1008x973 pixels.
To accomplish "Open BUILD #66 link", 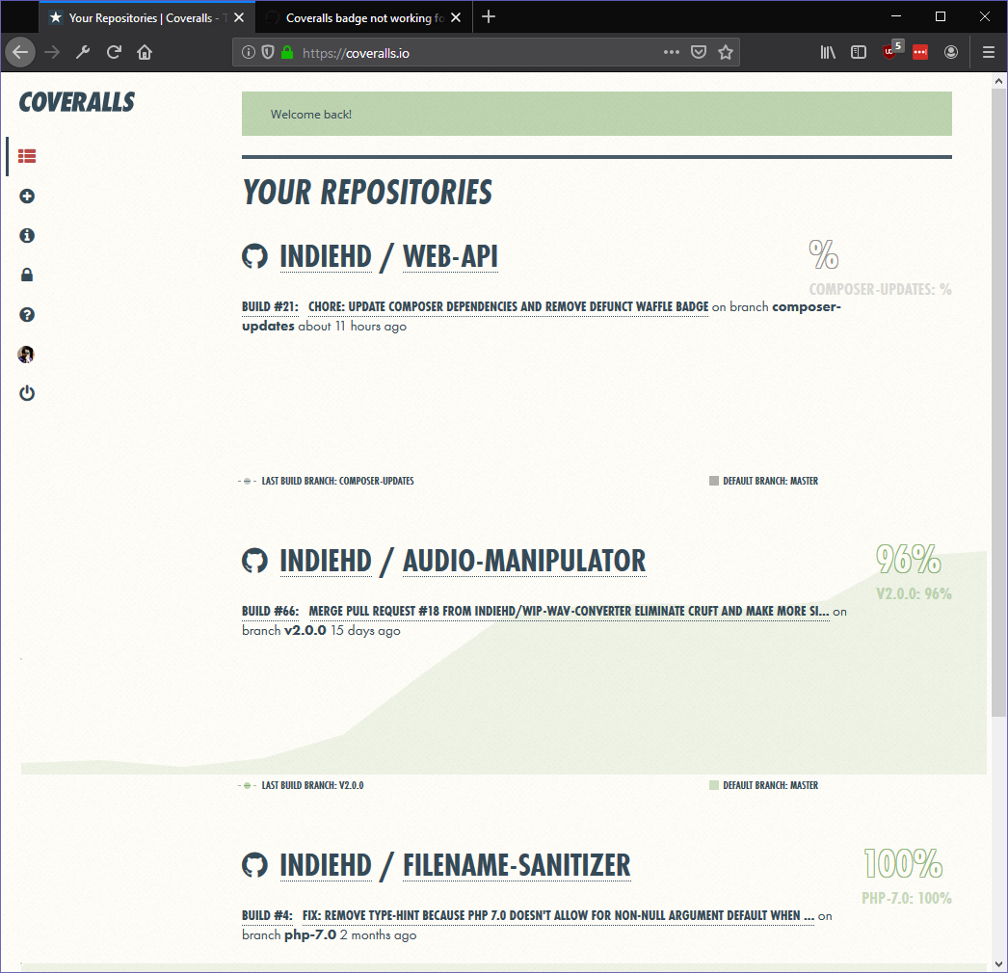I will coord(270,611).
